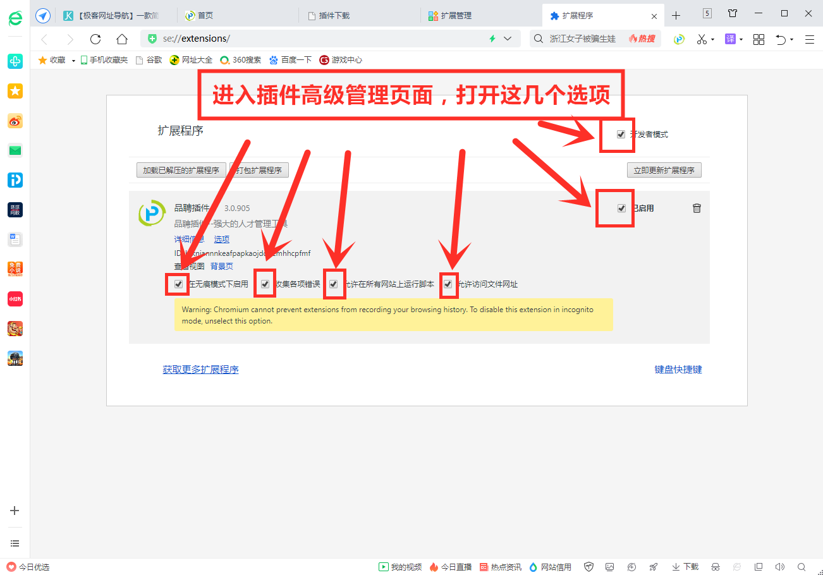823x575 pixels.
Task: Click the 加载已解压的扩展程序 button
Action: tap(181, 169)
